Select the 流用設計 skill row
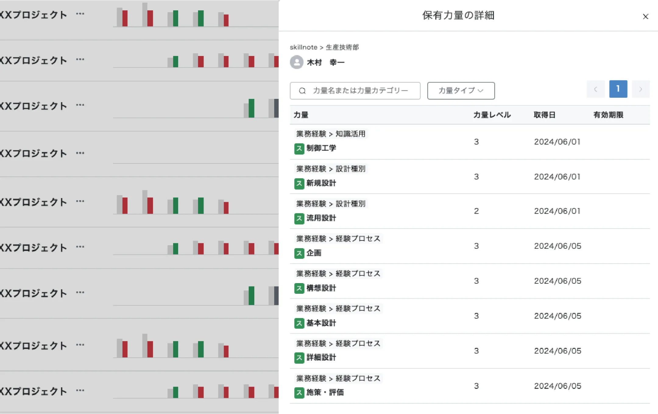This screenshot has width=658, height=414. coord(321,218)
